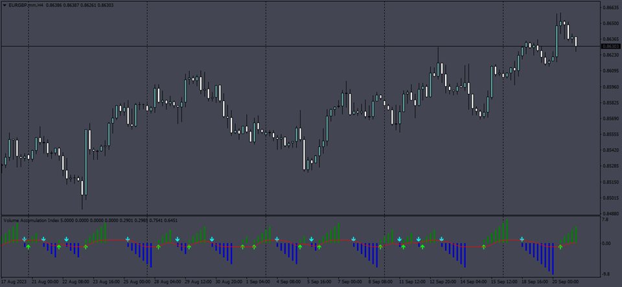Click the 0.85690 price axis label
The image size is (622, 287).
(611, 119)
